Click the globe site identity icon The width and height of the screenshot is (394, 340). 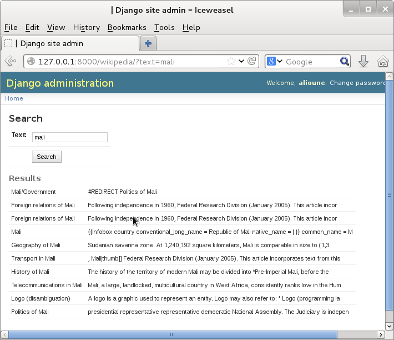tap(31, 61)
